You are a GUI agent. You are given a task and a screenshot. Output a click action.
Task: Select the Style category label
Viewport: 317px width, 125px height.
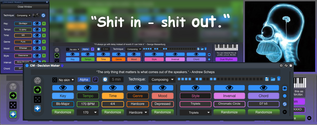click(x=195, y=96)
